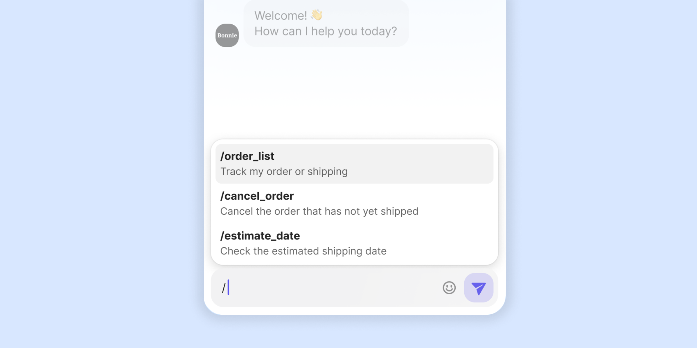Click the Bonnie avatar icon
The image size is (697, 348).
(x=227, y=35)
